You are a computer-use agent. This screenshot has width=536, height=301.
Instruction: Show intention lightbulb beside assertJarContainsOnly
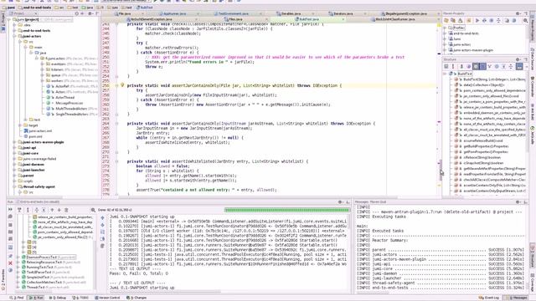[122, 85]
